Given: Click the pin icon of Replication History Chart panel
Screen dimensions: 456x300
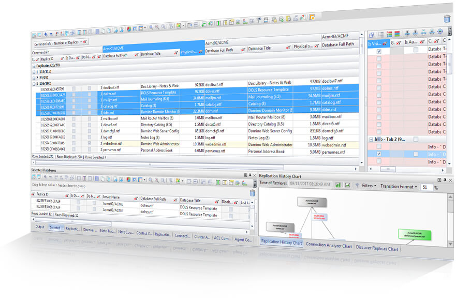Looking at the screenshot, I should [445, 180].
